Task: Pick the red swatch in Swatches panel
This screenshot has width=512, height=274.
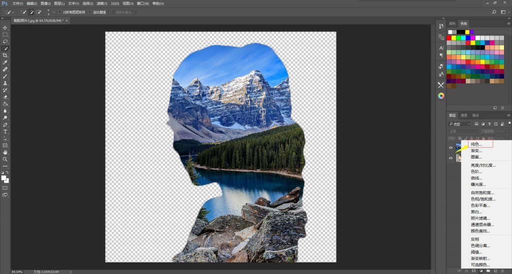Action: point(449,37)
